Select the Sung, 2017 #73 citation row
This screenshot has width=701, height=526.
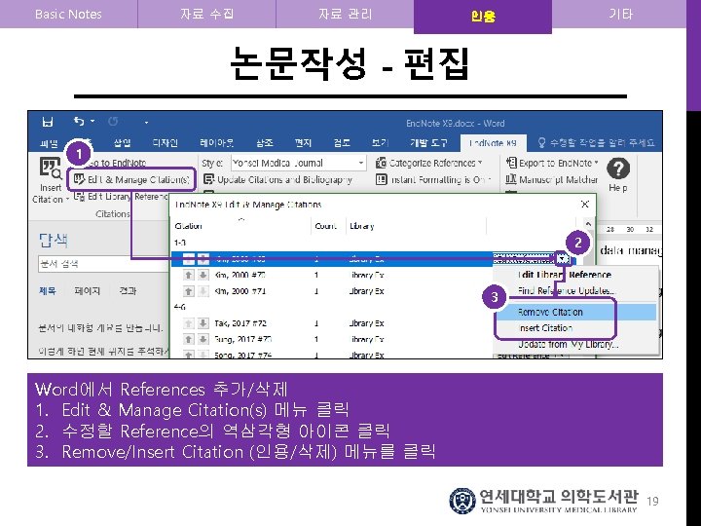(332, 340)
